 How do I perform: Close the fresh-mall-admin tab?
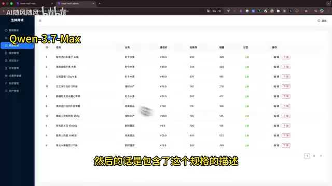93,4
